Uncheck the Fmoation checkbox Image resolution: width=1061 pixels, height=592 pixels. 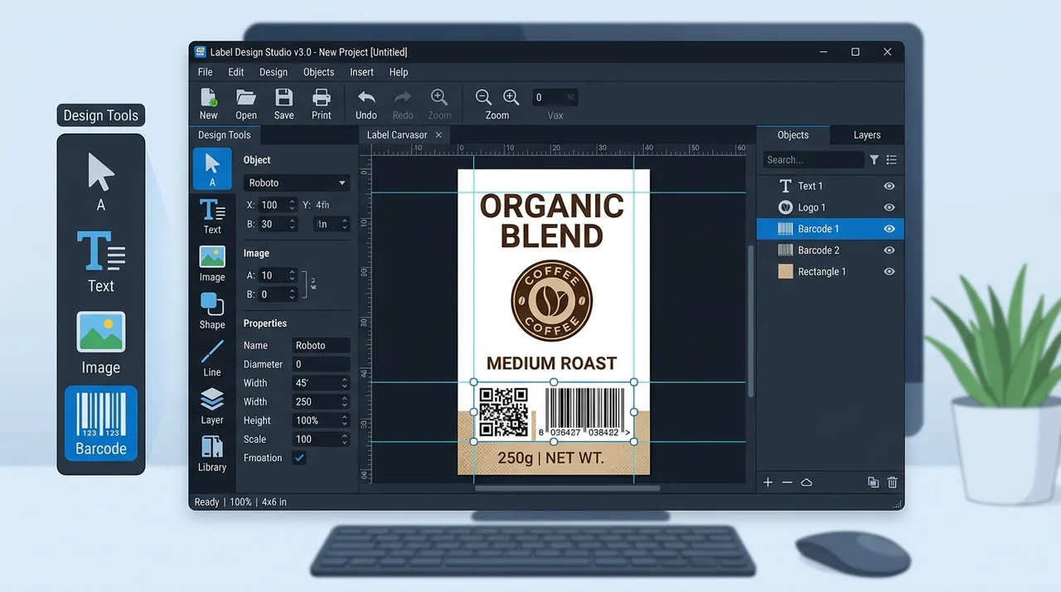(299, 458)
